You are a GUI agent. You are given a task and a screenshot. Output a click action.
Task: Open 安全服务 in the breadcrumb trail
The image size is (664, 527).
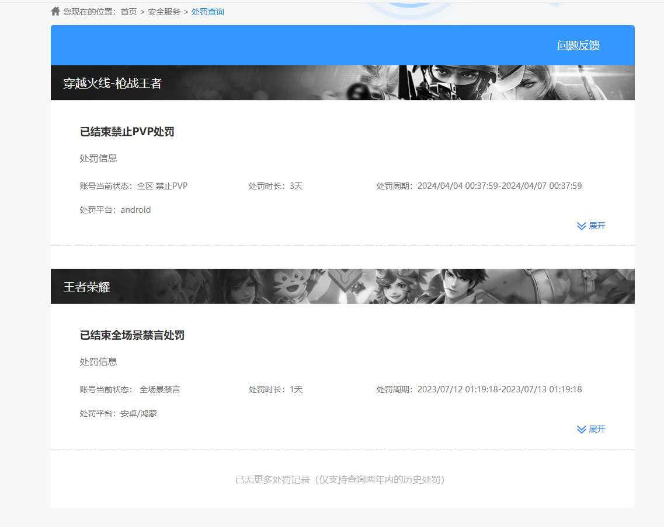pos(164,12)
